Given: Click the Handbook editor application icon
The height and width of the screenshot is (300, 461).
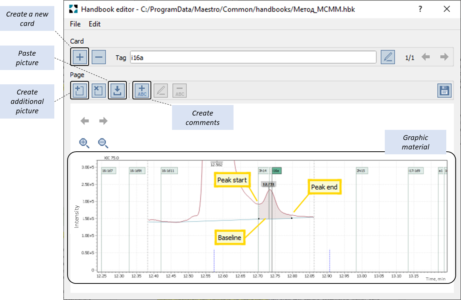Looking at the screenshot, I should click(74, 9).
